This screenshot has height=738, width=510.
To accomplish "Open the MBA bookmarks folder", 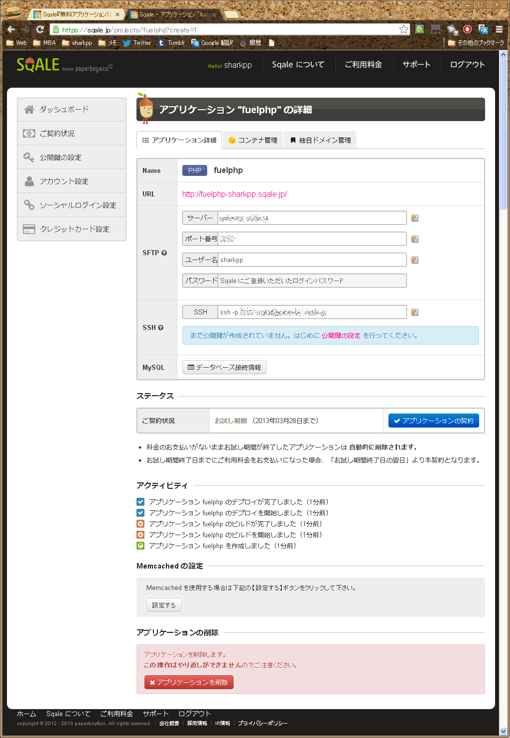I will tap(44, 43).
